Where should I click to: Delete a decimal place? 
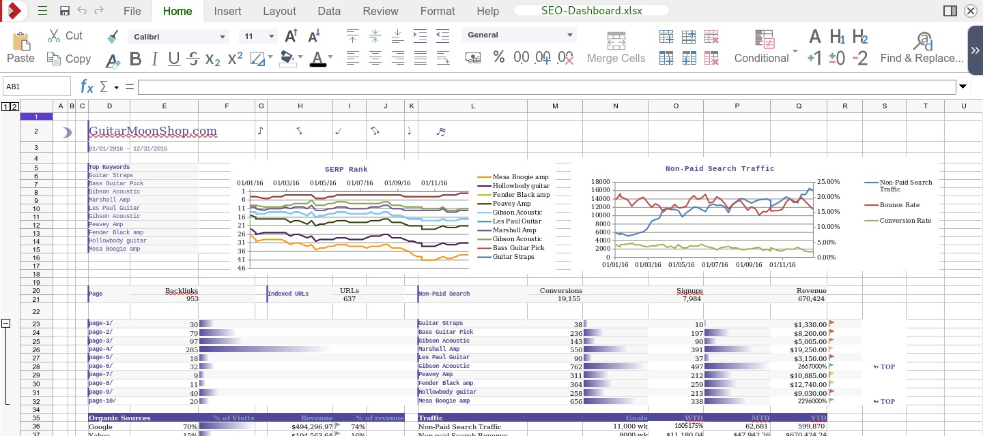[566, 59]
